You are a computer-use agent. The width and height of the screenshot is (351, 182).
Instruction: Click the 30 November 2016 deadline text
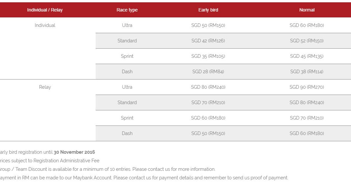(x=74, y=152)
